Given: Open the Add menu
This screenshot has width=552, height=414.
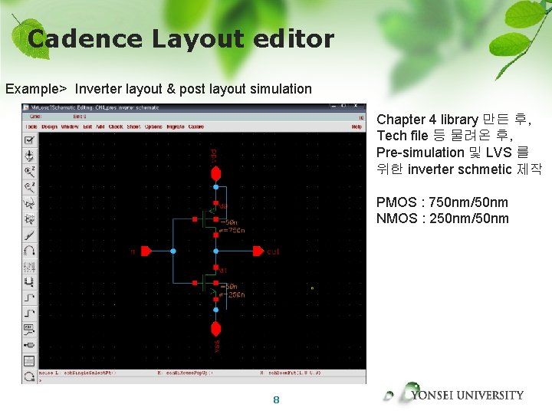Looking at the screenshot, I should (x=100, y=127).
